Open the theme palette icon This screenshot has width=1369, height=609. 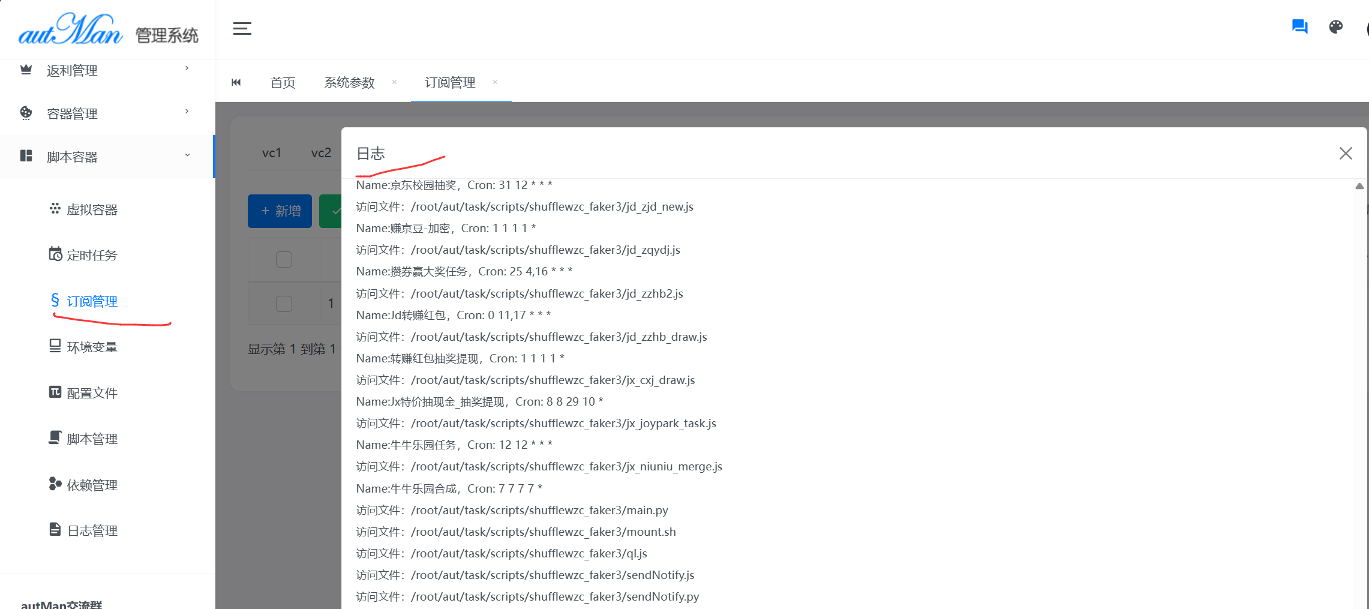coord(1336,26)
